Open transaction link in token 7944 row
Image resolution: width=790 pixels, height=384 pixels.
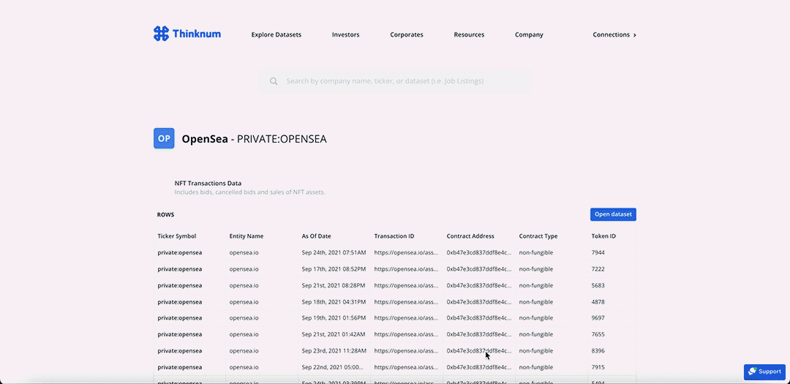(407, 252)
